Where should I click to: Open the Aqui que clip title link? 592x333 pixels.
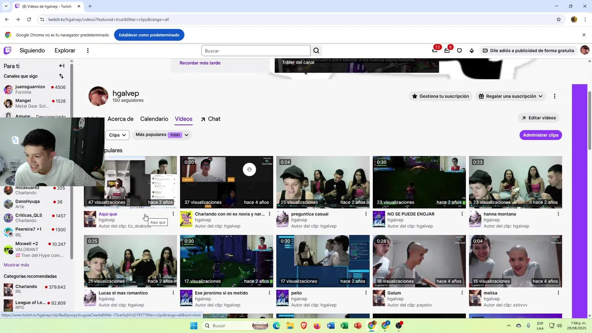tap(108, 214)
